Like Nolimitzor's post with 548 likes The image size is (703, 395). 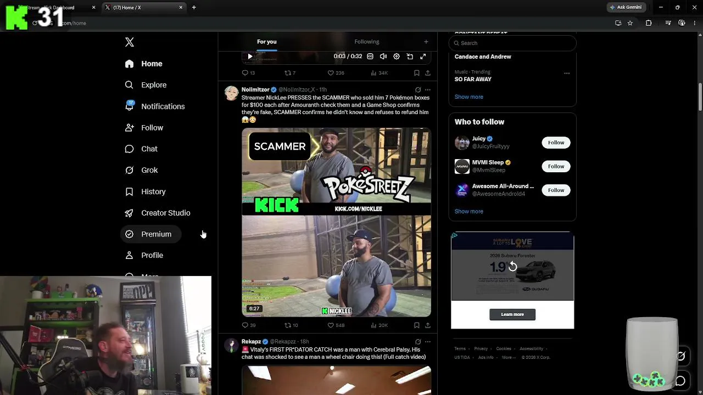[336, 325]
